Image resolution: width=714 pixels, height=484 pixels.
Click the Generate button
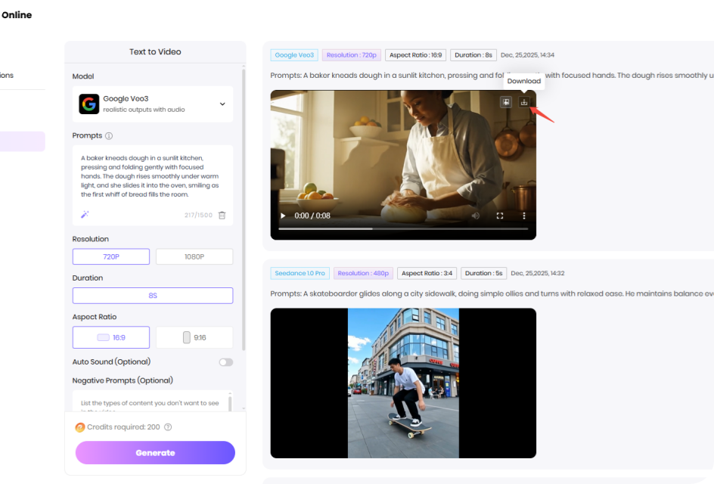(155, 453)
